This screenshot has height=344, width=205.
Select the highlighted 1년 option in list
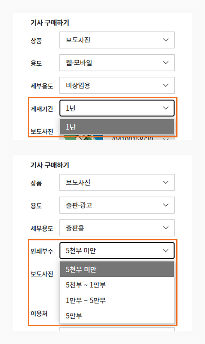pos(117,127)
